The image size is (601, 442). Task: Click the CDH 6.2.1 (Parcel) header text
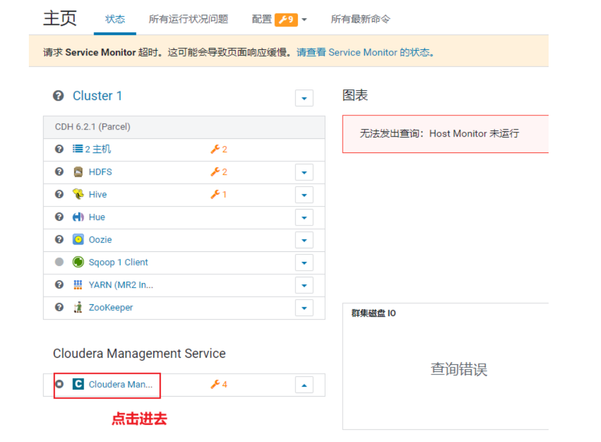[93, 127]
